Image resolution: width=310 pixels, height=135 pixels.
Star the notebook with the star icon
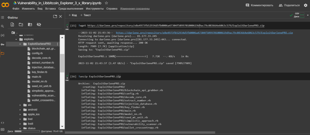106,3
